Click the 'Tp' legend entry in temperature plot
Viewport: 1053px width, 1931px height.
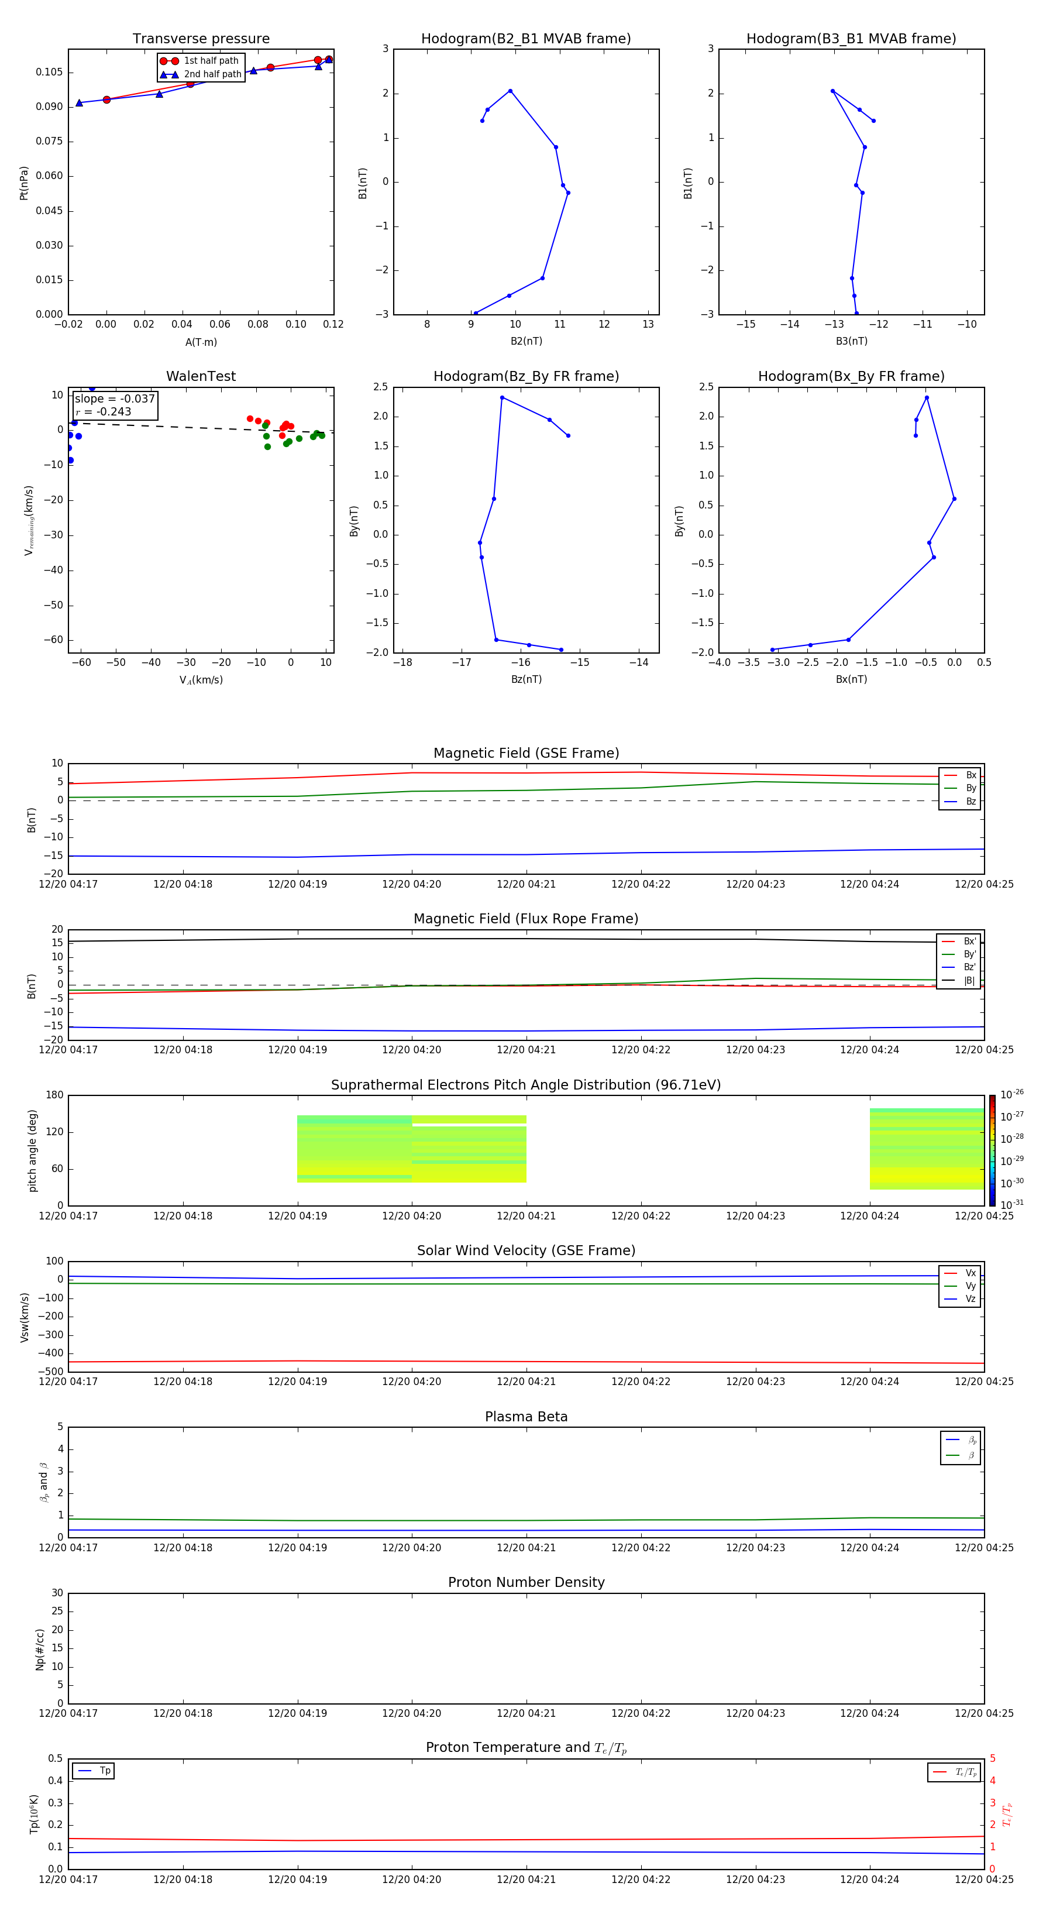(94, 1771)
